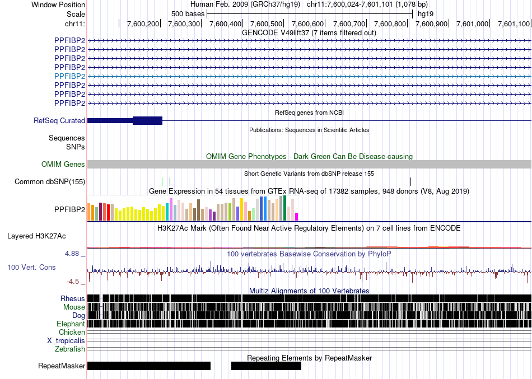Click the SNPs label of Publications track
This screenshot has width=532, height=379.
(76, 147)
